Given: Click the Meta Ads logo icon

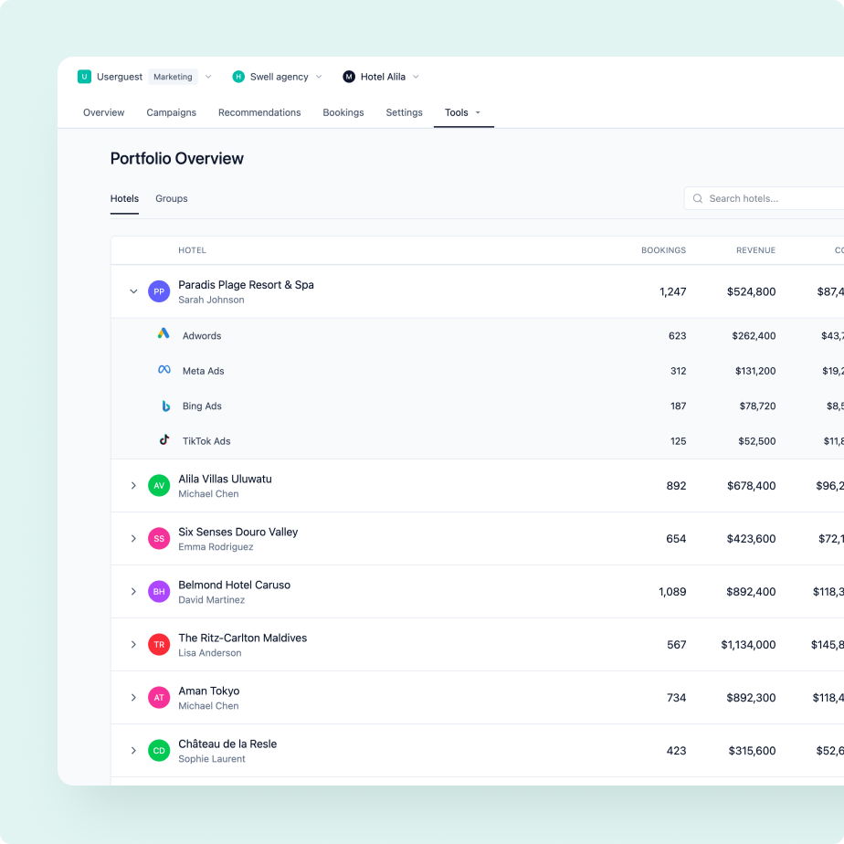Looking at the screenshot, I should pyautogui.click(x=164, y=370).
